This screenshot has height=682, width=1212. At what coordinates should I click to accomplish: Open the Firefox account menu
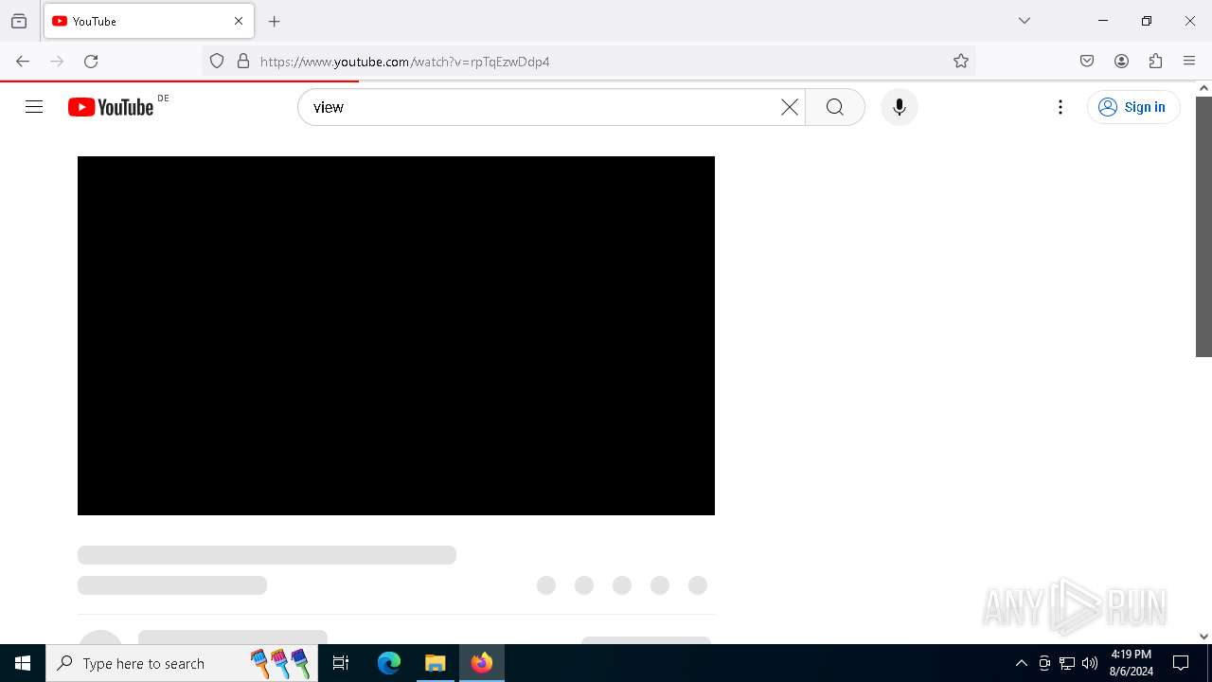pyautogui.click(x=1121, y=62)
